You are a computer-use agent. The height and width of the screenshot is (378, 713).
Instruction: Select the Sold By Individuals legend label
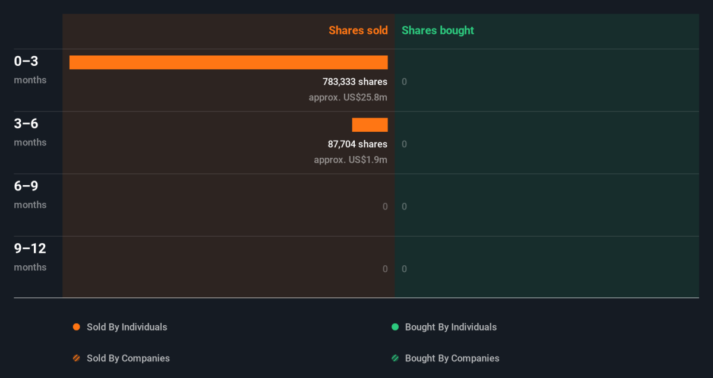coord(127,327)
